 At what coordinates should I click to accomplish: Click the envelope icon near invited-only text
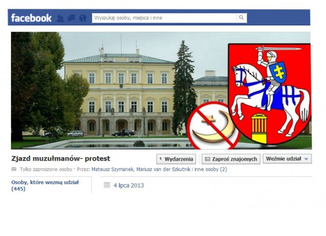pos(14,169)
